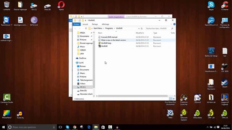Image resolution: width=232 pixels, height=130 pixels.
Task: Sort files by Modifié le column
Action: point(140,33)
